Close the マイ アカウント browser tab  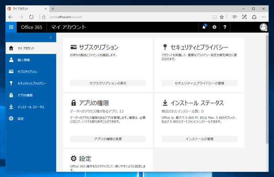coord(46,9)
